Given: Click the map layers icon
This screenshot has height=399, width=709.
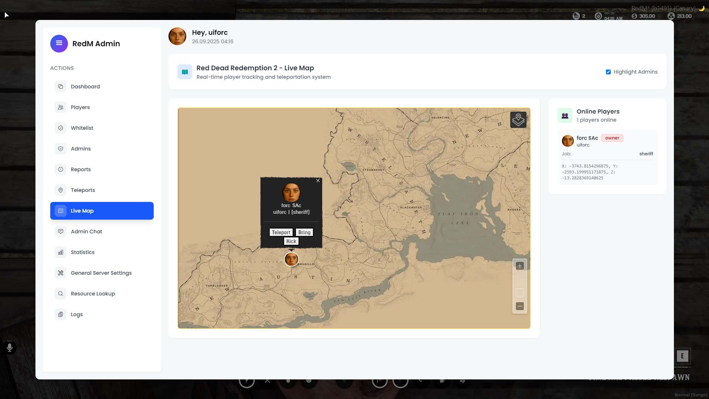Looking at the screenshot, I should click(518, 120).
